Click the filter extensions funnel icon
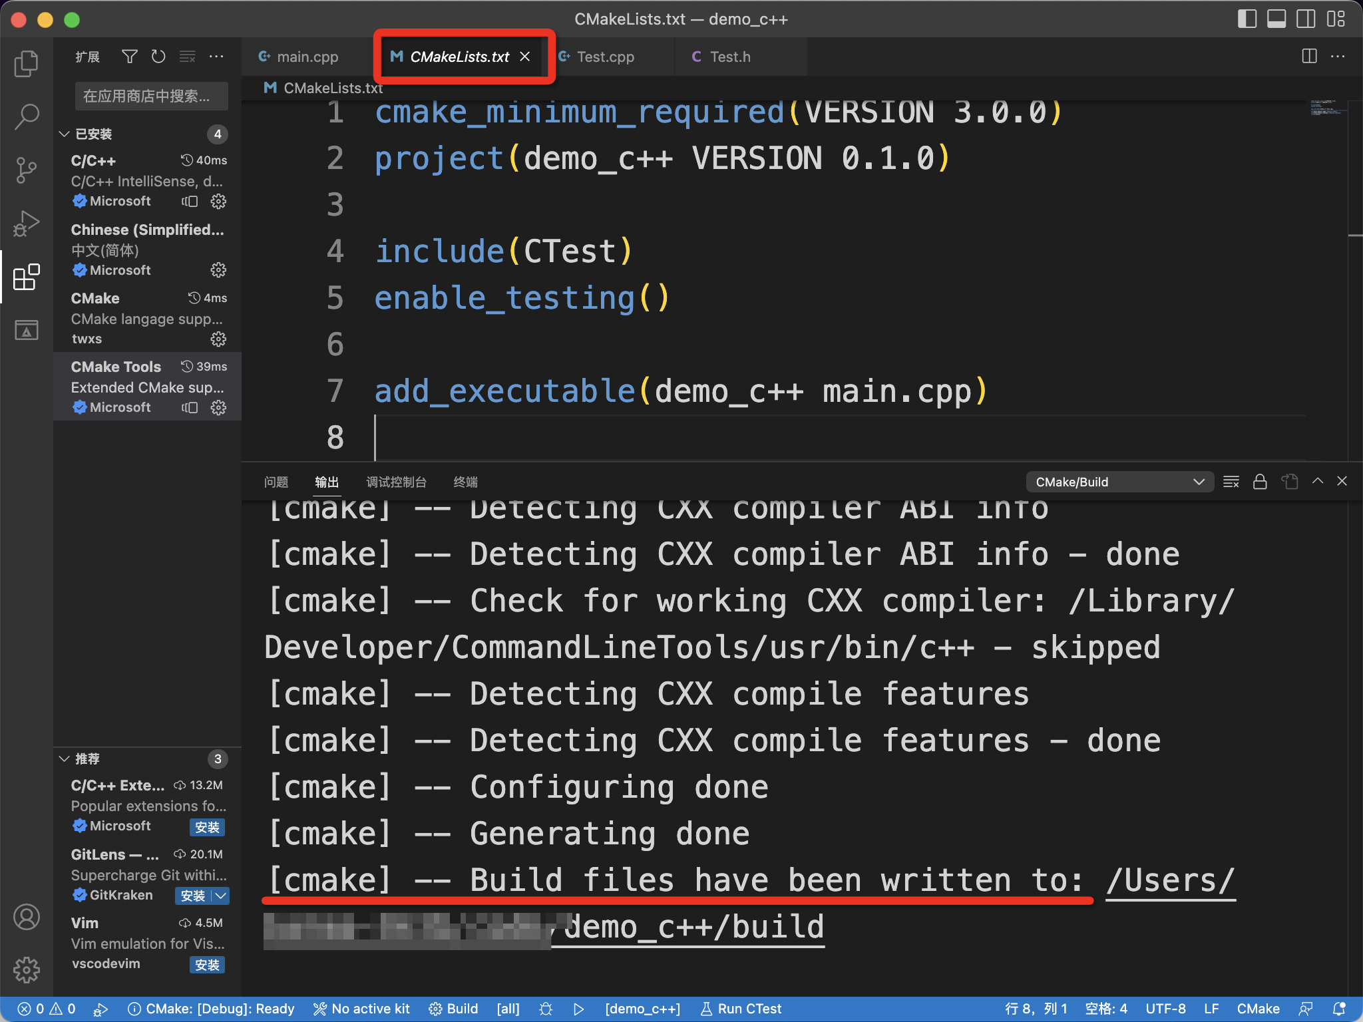This screenshot has height=1022, width=1363. (x=130, y=57)
